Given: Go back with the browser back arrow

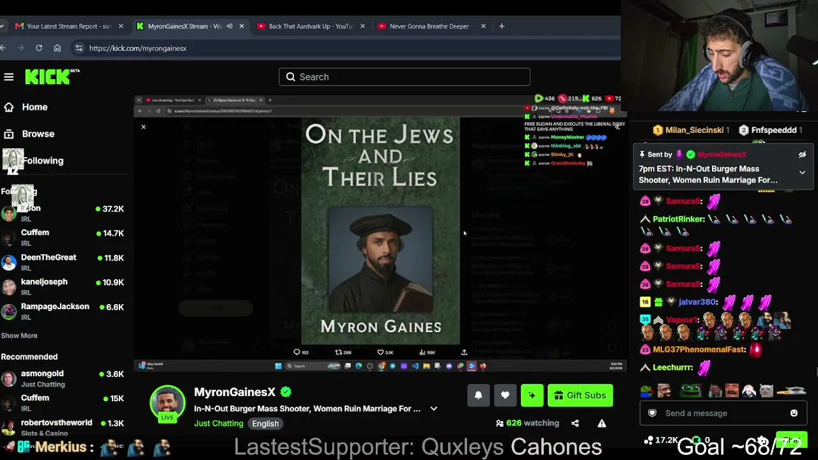Looking at the screenshot, I should tap(3, 48).
